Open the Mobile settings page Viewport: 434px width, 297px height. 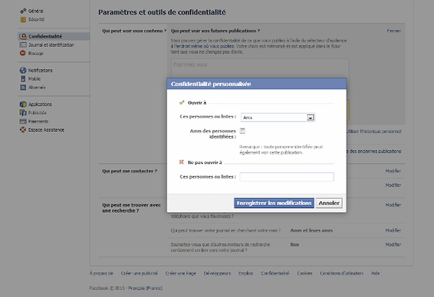(35, 79)
